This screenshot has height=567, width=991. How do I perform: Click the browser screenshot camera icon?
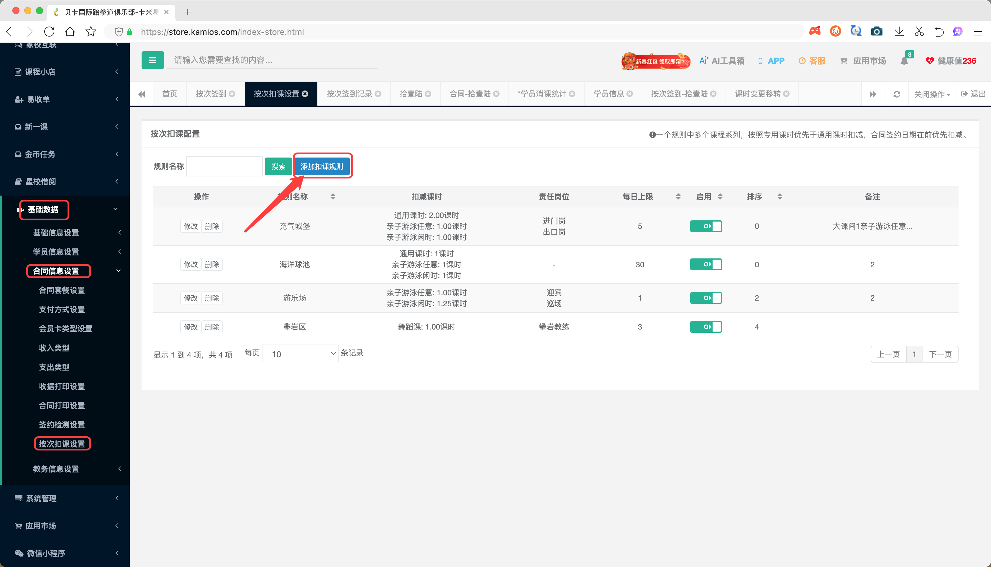(876, 32)
